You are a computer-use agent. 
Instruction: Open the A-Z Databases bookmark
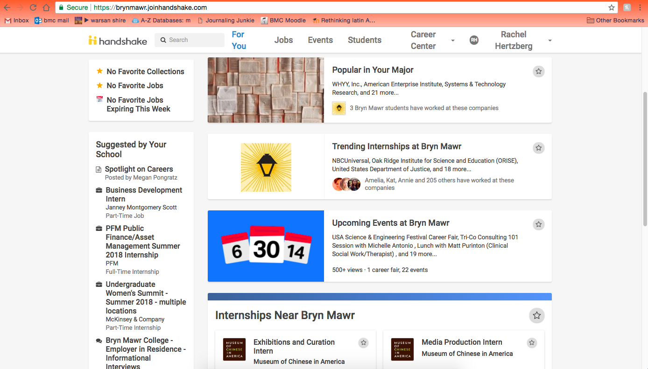(x=161, y=20)
